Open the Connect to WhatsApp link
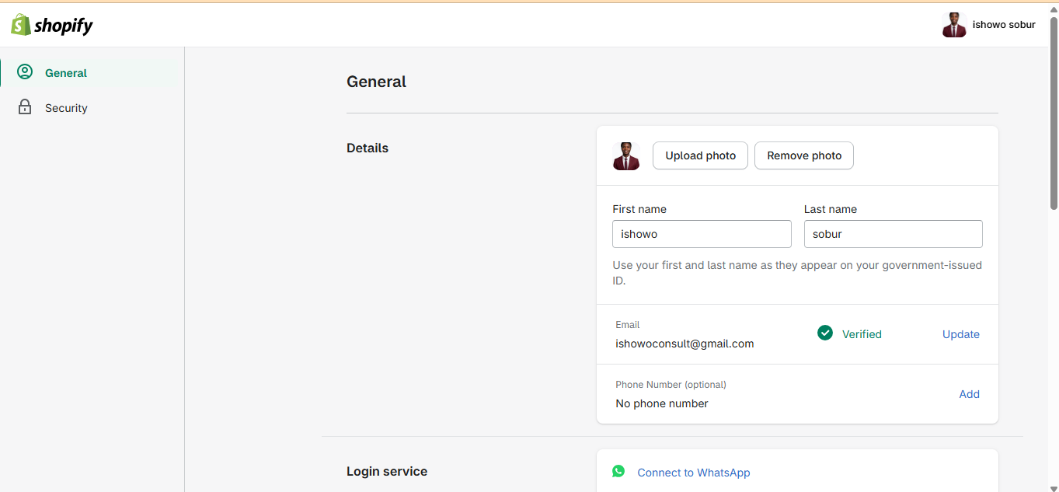This screenshot has height=492, width=1059. [x=694, y=473]
